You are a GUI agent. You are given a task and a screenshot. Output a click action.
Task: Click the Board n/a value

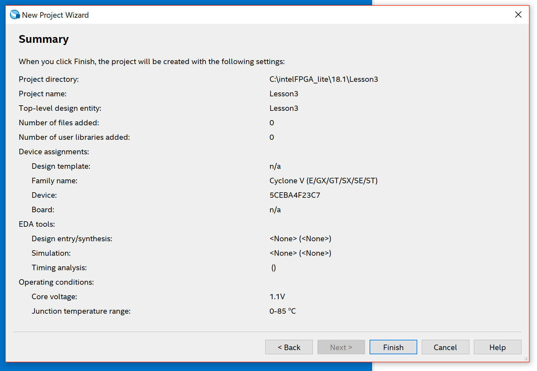(x=275, y=210)
